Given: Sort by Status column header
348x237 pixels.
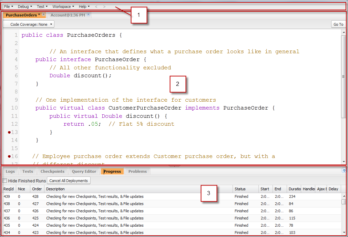Looking at the screenshot, I should [246, 189].
